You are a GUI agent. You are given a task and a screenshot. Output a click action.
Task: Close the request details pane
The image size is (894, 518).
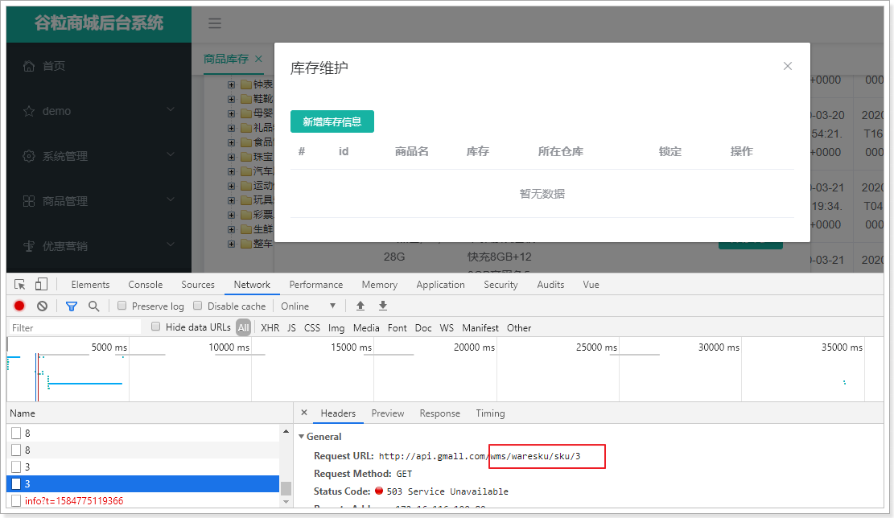pos(304,413)
